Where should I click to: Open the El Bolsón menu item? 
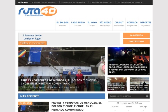[x=62, y=24]
